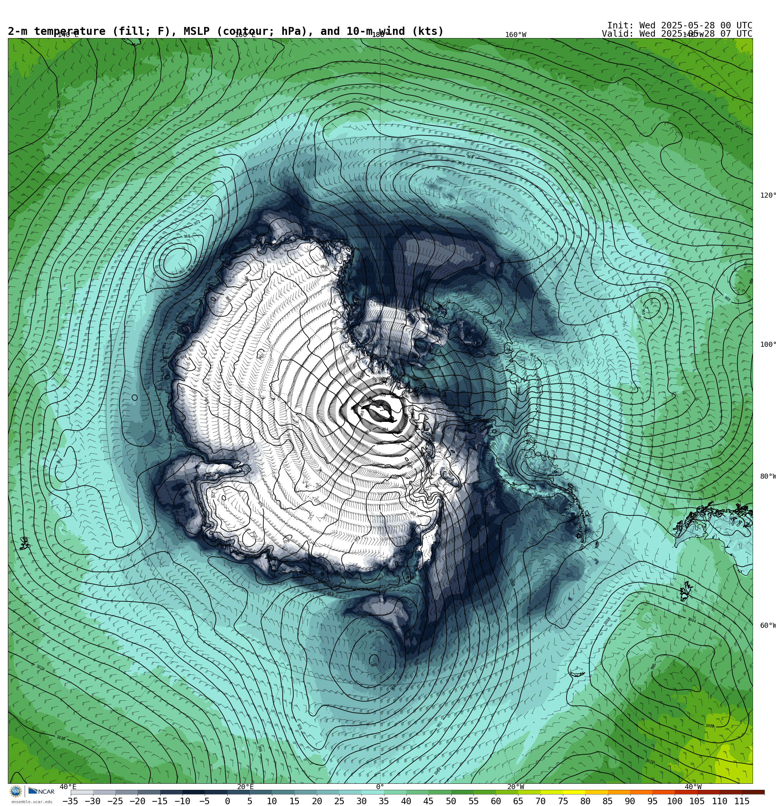
Task: Click the 115 tick label on the colorbar
Action: coord(742,801)
